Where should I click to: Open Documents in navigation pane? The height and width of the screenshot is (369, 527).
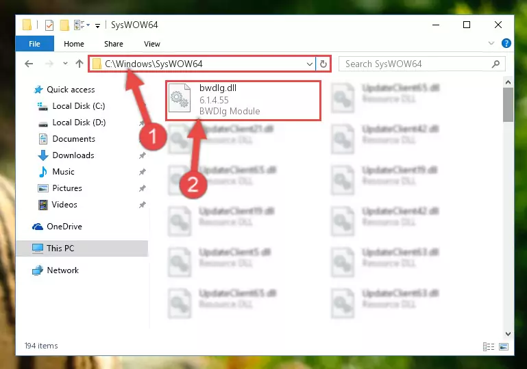coord(73,139)
